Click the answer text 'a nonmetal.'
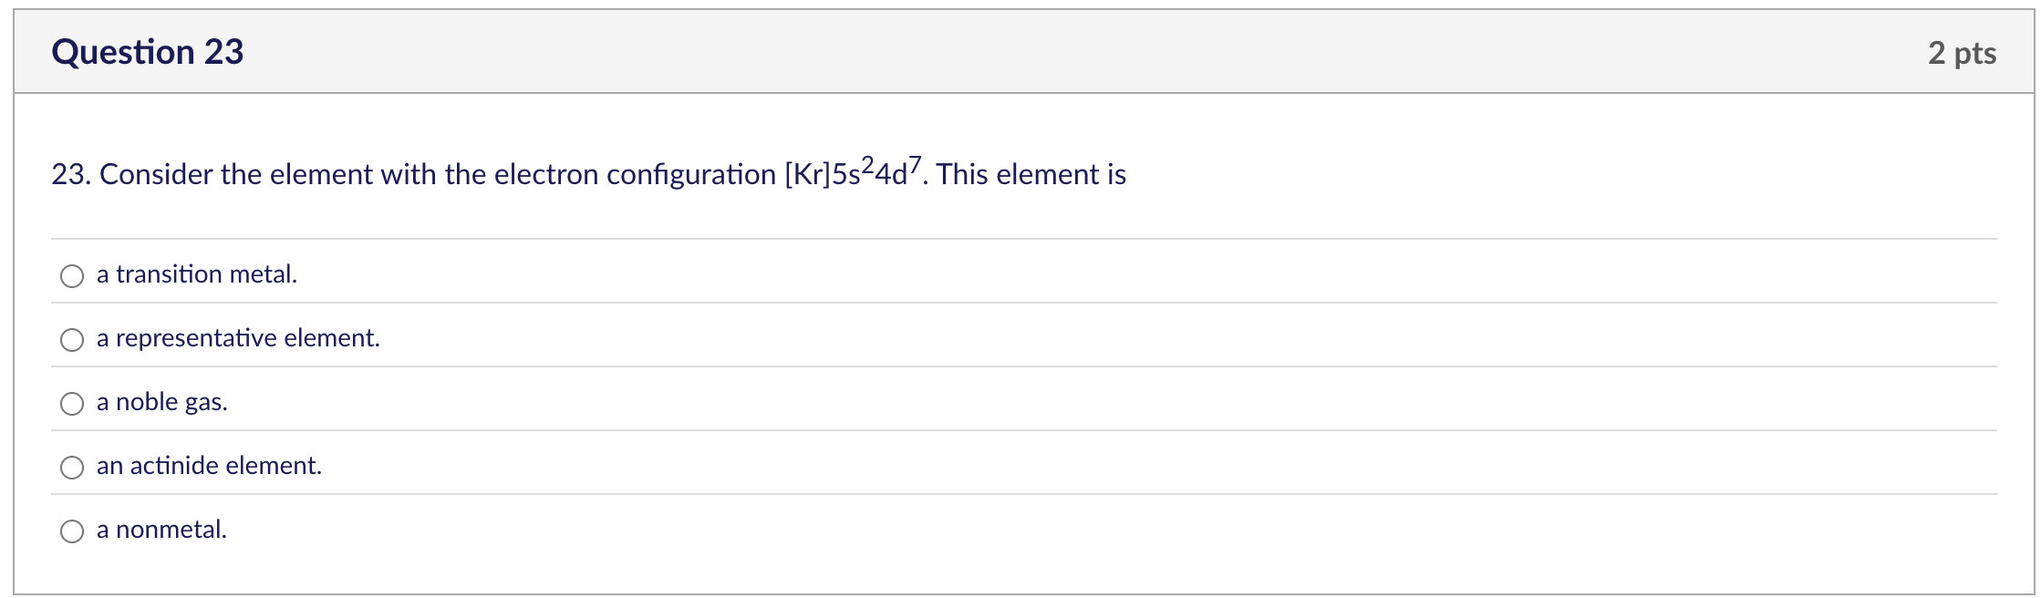 coord(161,529)
